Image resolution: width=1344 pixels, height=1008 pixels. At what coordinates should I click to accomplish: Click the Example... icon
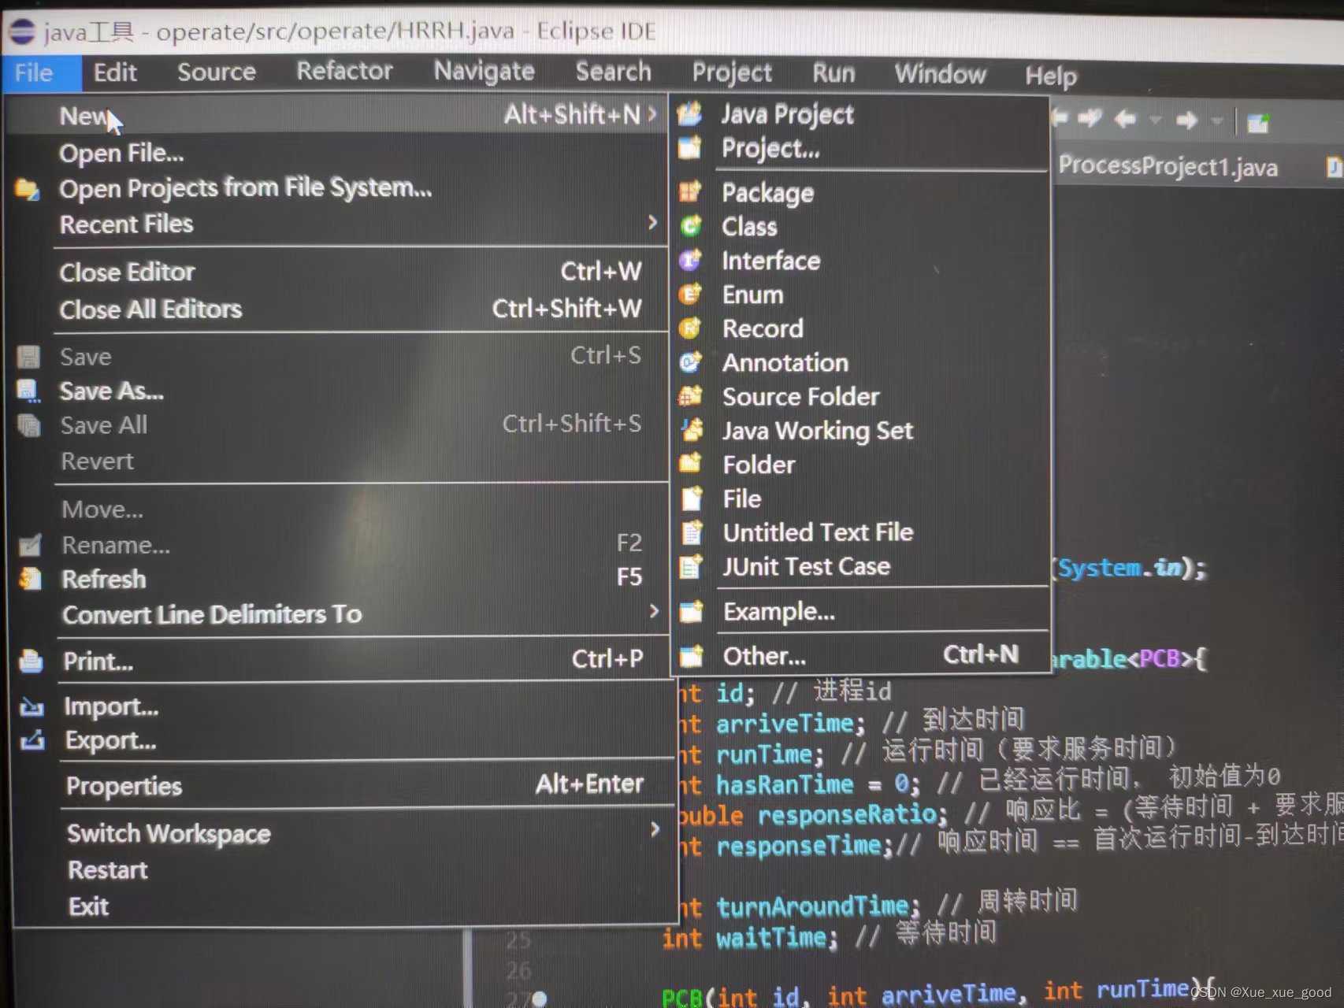pos(692,611)
